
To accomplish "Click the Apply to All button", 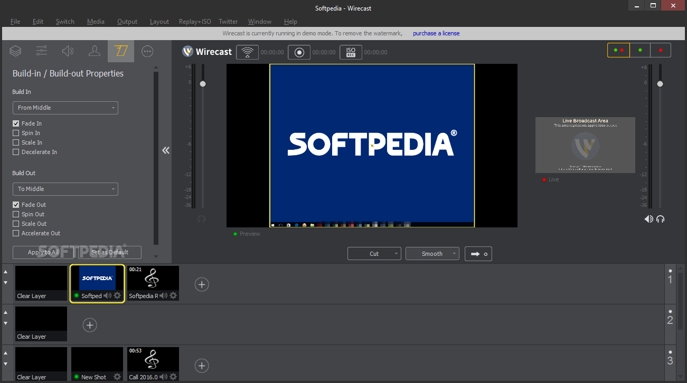I will coord(43,252).
